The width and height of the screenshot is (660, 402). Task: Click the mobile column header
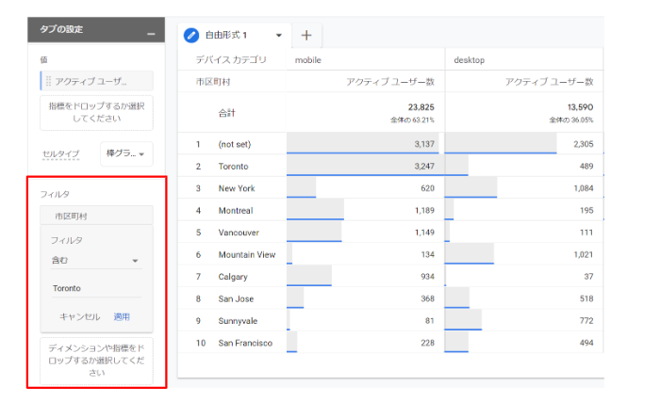tap(307, 60)
